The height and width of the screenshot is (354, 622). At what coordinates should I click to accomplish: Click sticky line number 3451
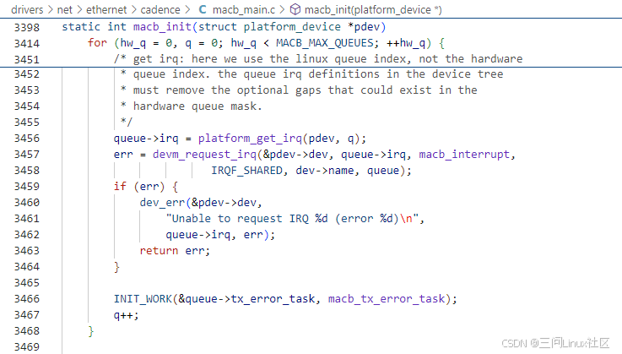click(26, 60)
